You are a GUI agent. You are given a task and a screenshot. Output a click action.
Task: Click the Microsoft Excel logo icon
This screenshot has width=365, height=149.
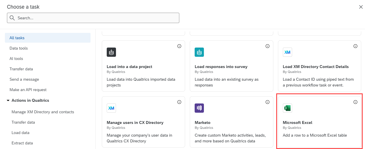[287, 108]
